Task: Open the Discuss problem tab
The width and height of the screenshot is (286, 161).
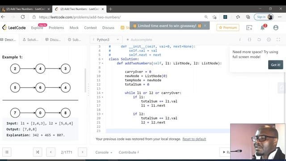Action: tap(53, 40)
